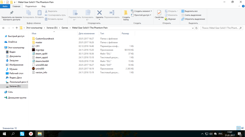The image size is (245, 137).
Task: Click the Вырезать scissors icon
Action: click(46, 11)
